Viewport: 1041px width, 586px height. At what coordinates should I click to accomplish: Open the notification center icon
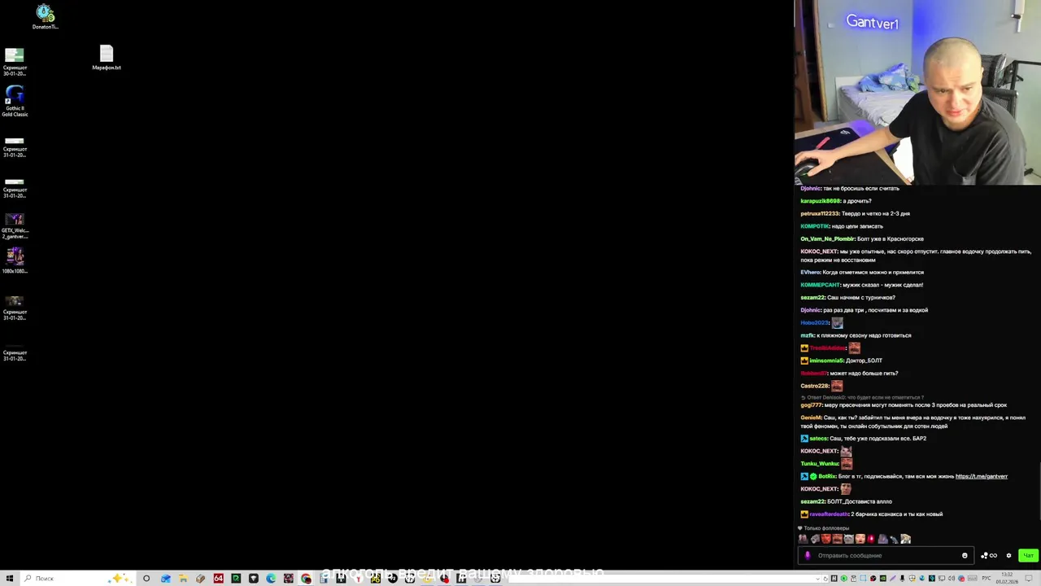1029,578
